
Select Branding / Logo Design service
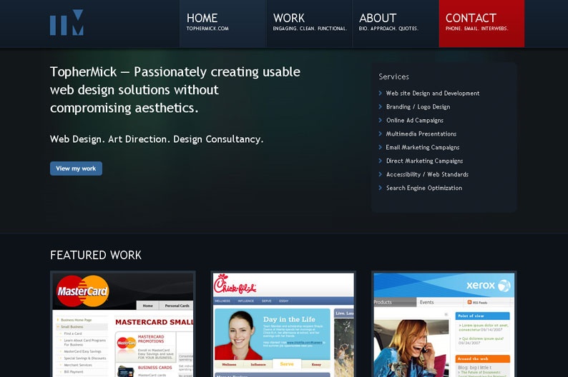418,107
